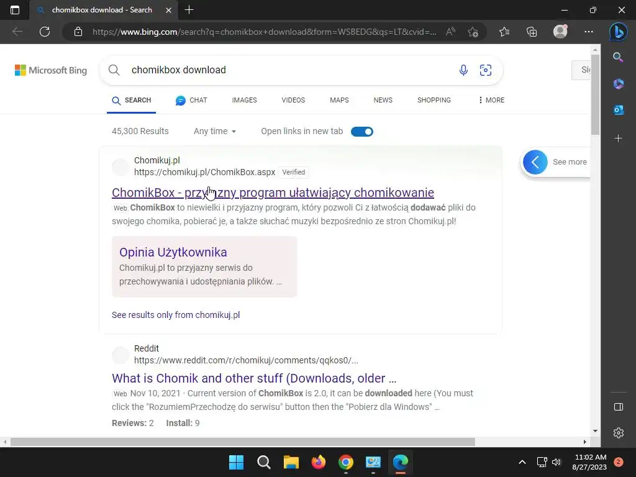
Task: See results only from chomikuj.pl
Action: coord(176,315)
